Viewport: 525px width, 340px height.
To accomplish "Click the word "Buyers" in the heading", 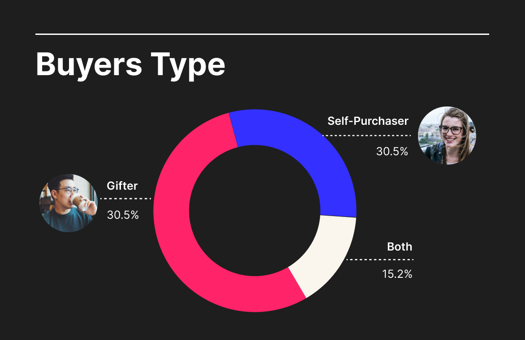I will tap(89, 65).
